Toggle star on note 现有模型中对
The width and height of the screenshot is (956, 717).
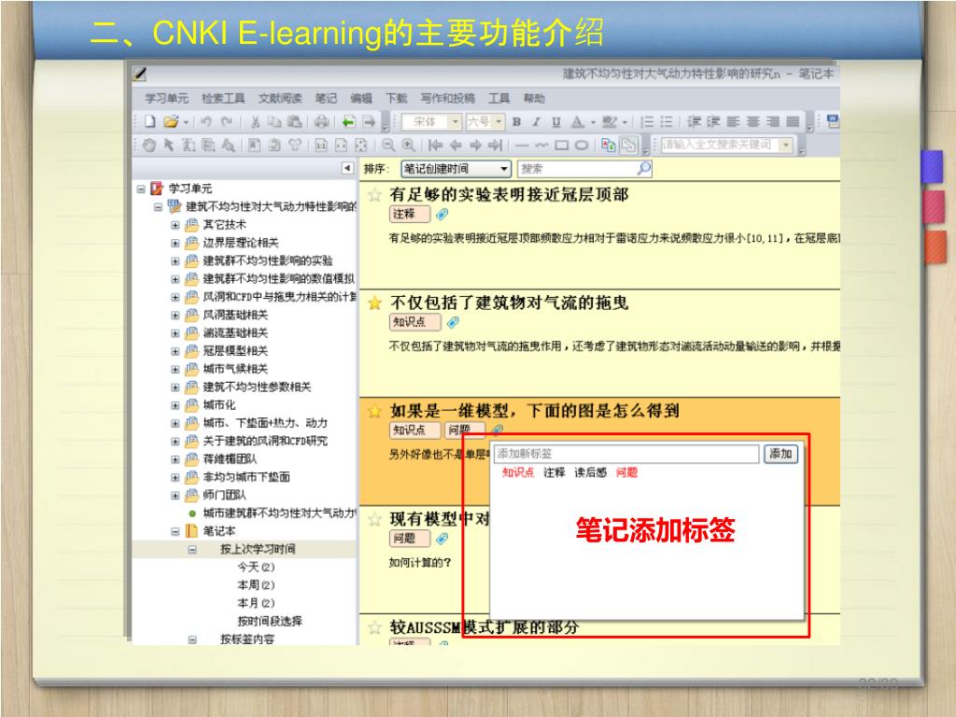(374, 520)
